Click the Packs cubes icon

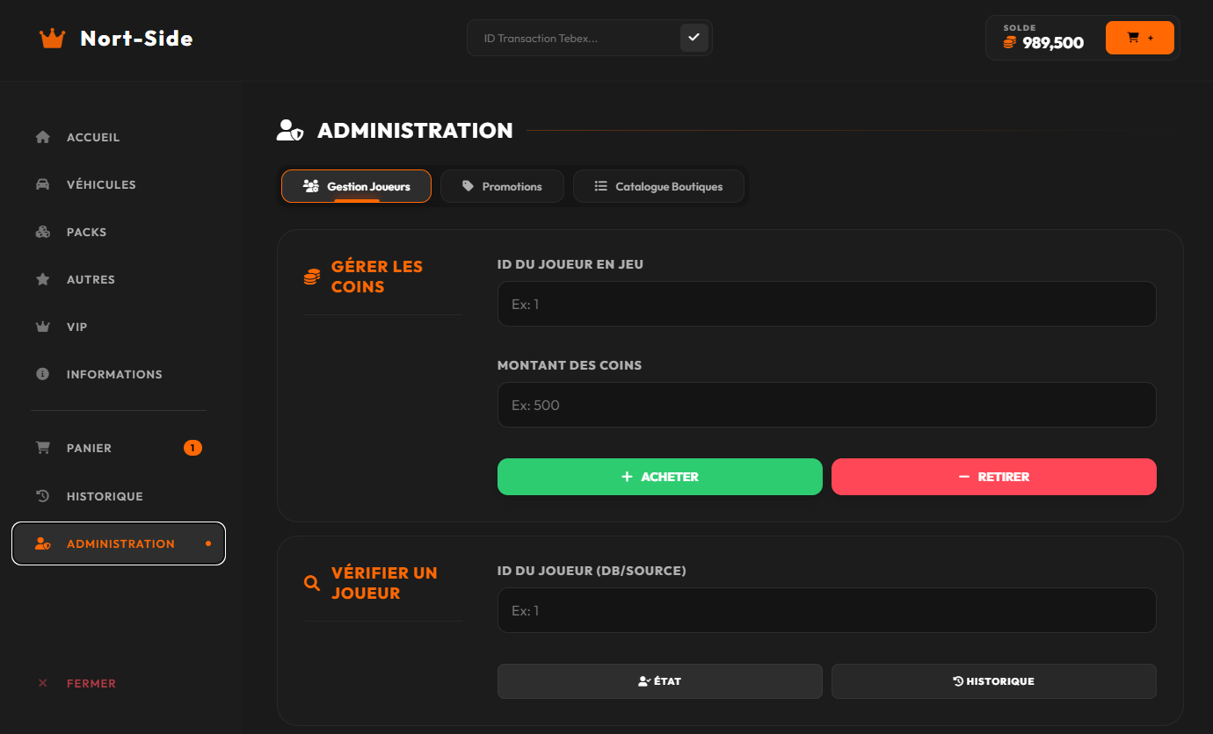point(42,232)
